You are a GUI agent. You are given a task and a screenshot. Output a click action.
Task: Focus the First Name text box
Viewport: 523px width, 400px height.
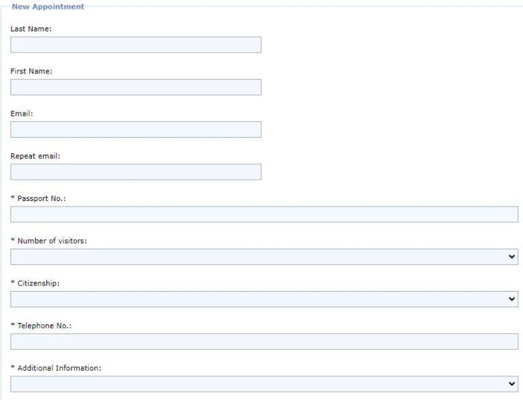(136, 87)
